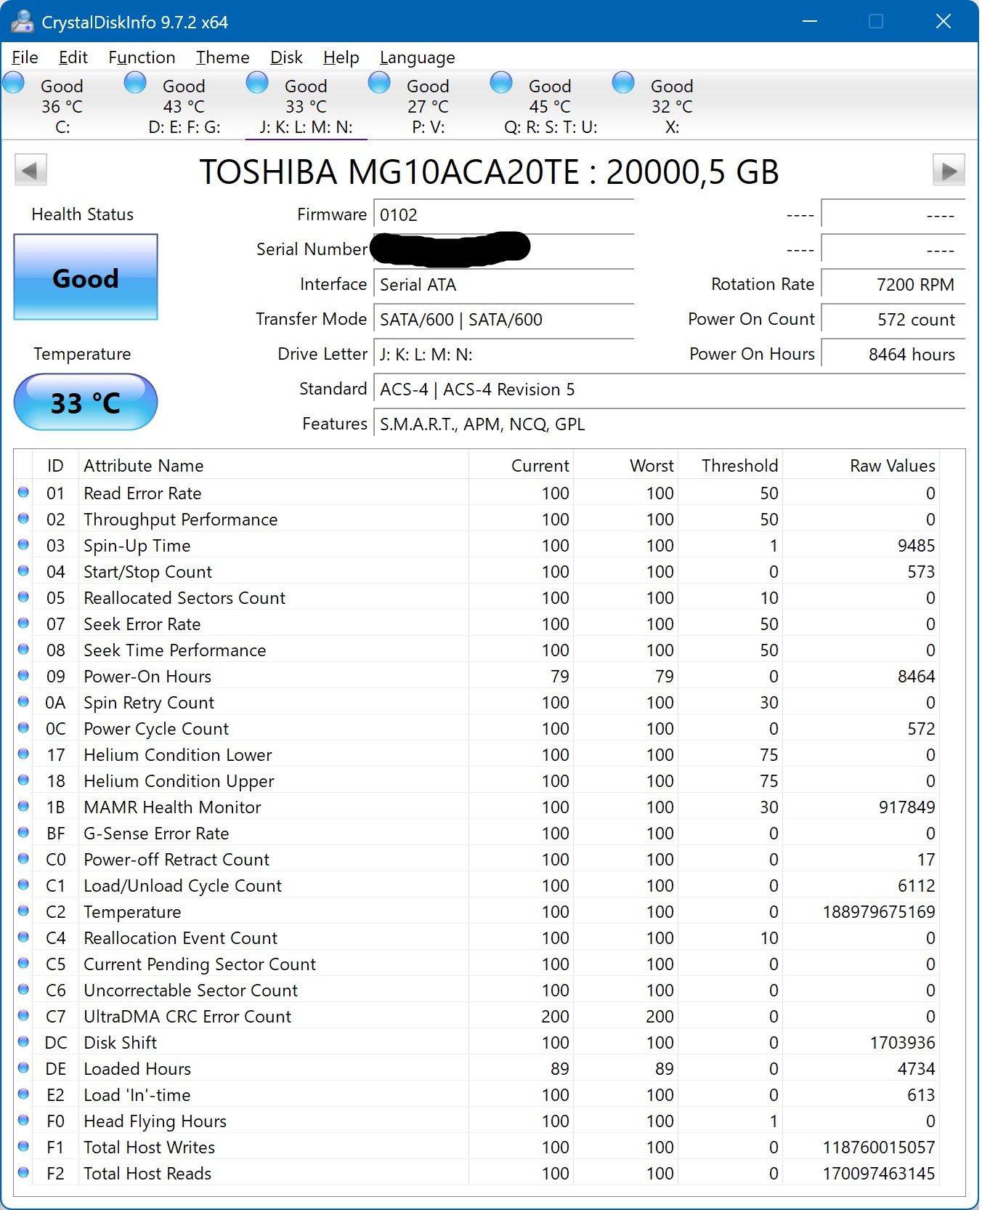Click the Features field
The image size is (982, 1210).
tap(670, 424)
